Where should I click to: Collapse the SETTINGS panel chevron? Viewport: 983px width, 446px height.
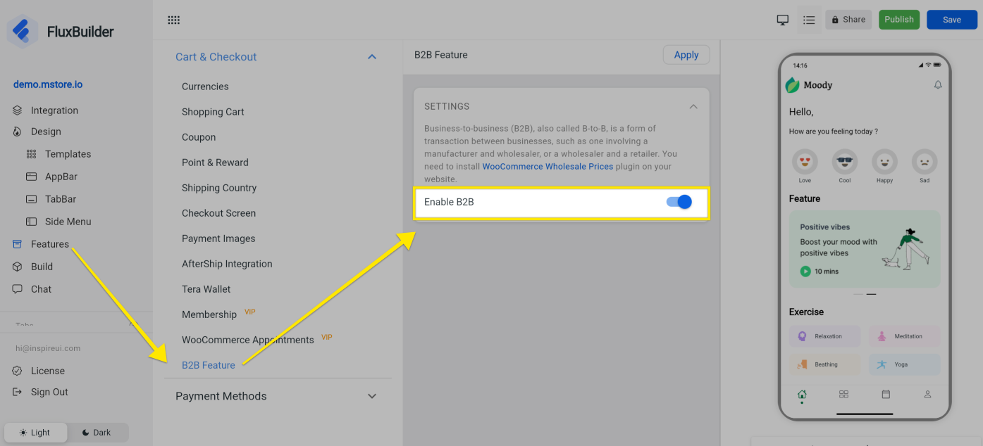point(693,107)
